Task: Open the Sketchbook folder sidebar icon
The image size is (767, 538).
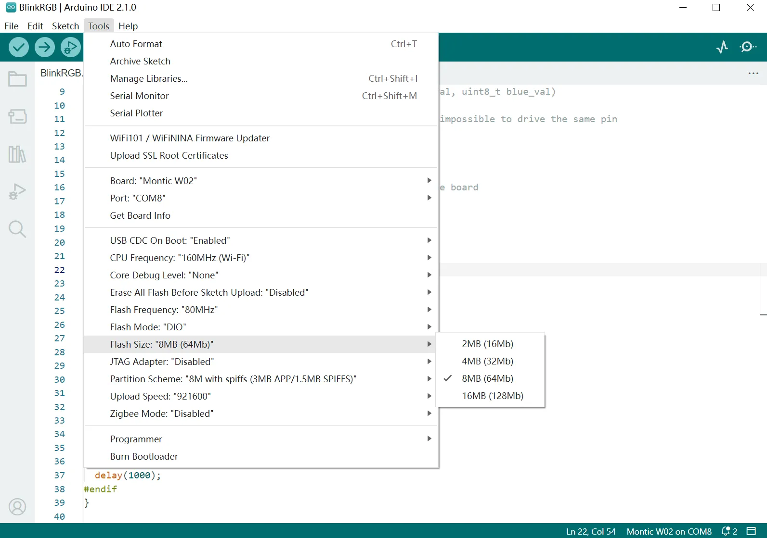Action: (x=17, y=79)
